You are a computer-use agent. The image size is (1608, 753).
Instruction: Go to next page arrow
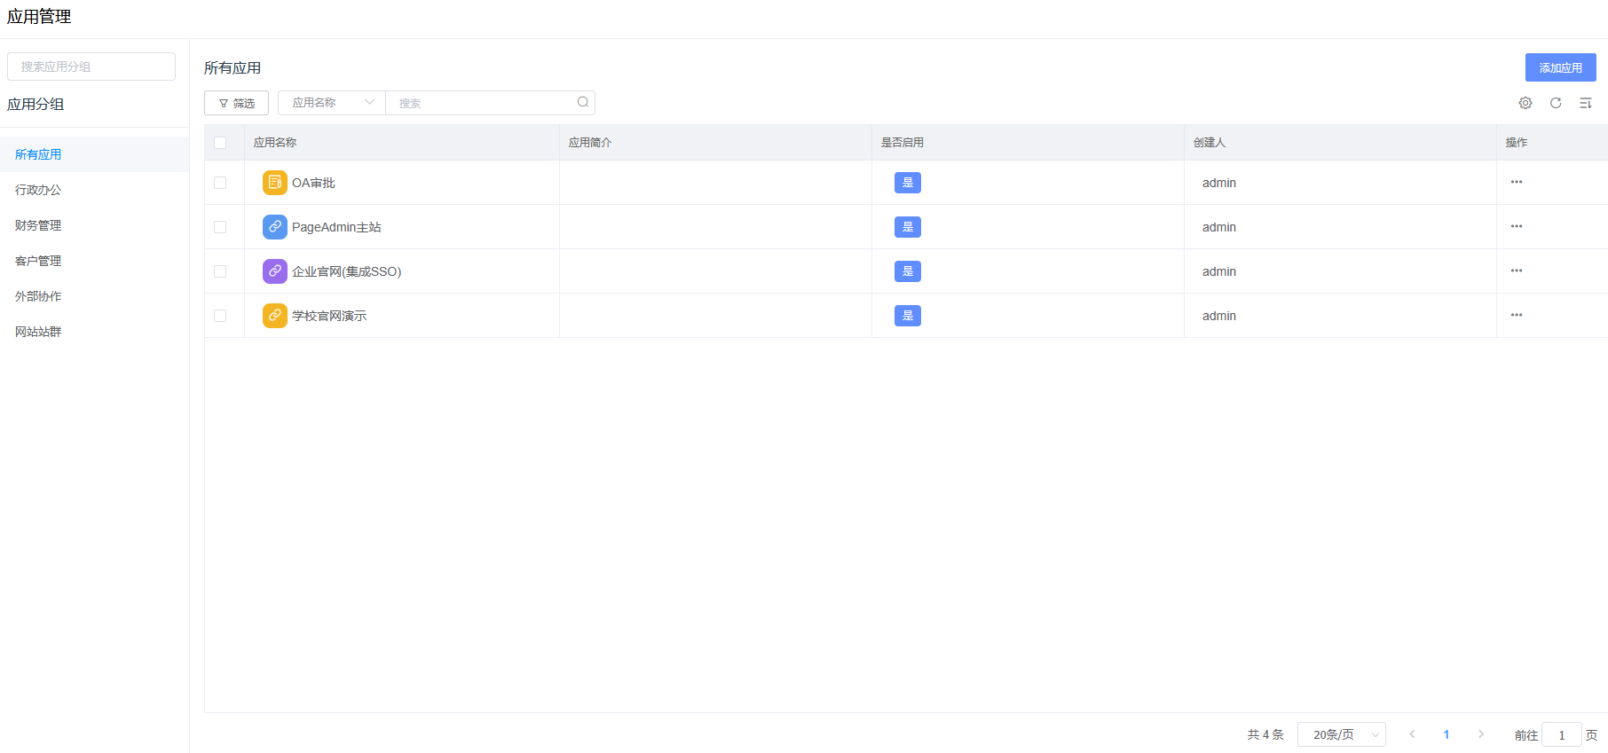coord(1480,734)
